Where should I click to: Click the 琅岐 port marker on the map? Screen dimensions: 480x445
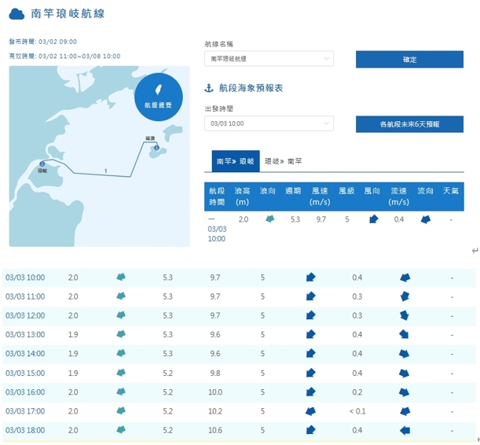[41, 164]
